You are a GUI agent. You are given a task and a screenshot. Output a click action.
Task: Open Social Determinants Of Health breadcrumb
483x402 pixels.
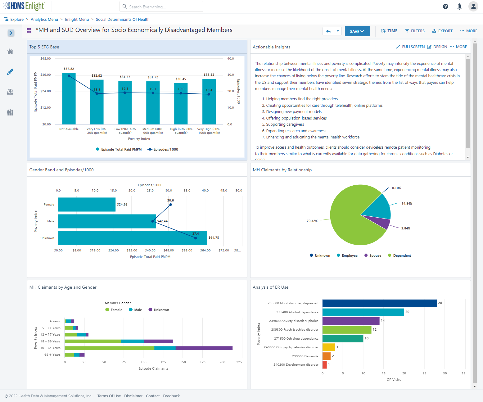pyautogui.click(x=123, y=19)
